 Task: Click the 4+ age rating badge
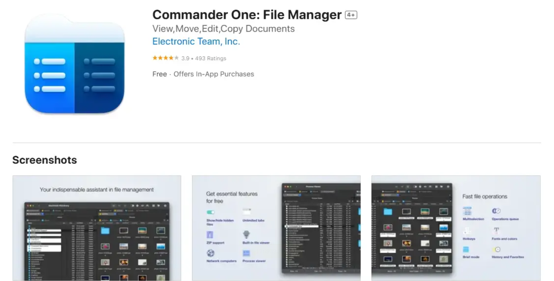(x=351, y=15)
